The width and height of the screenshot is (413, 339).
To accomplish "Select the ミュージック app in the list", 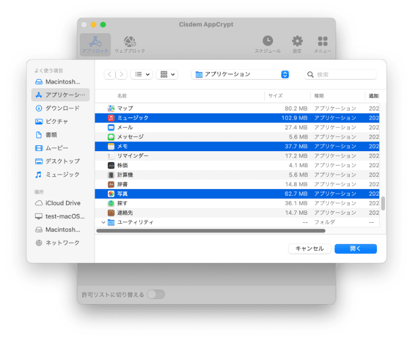I will point(133,118).
